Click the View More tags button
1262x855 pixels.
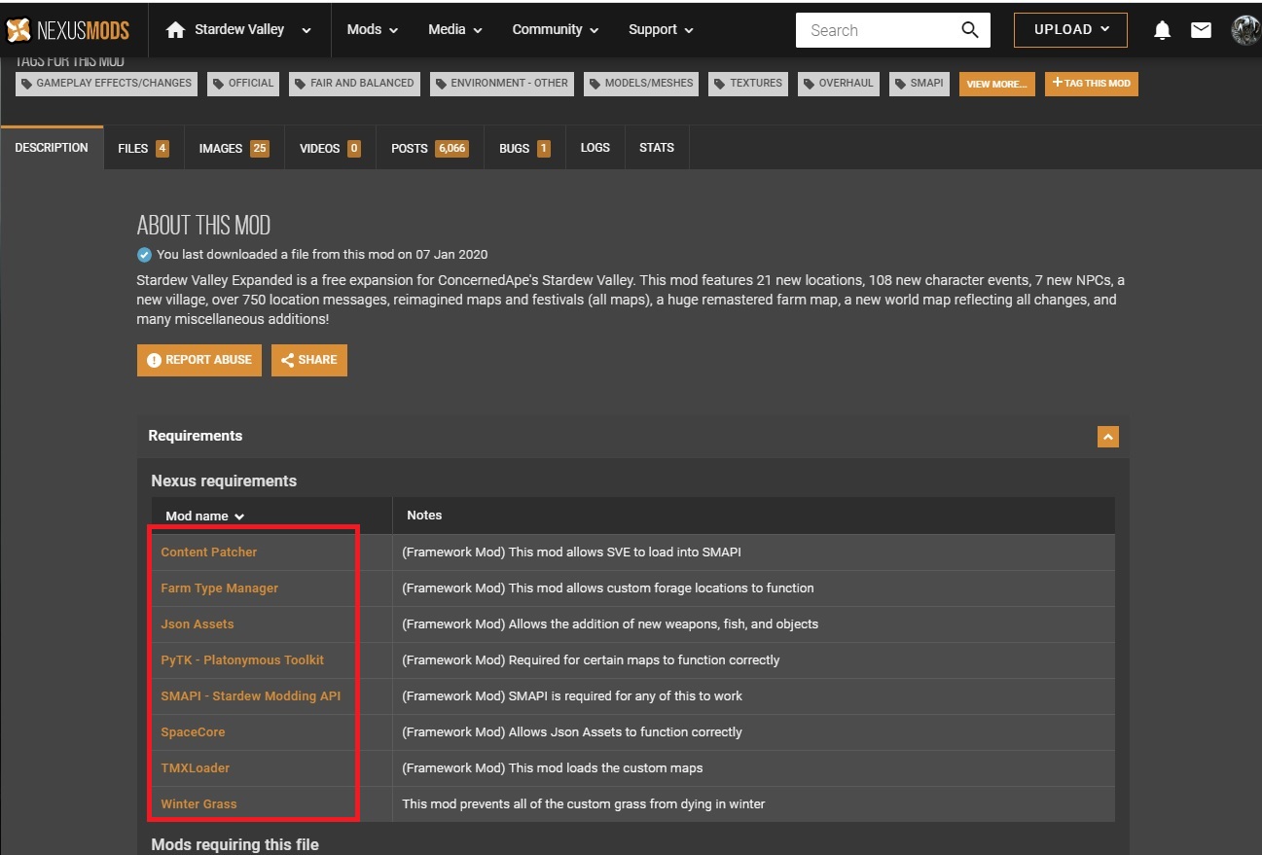996,84
